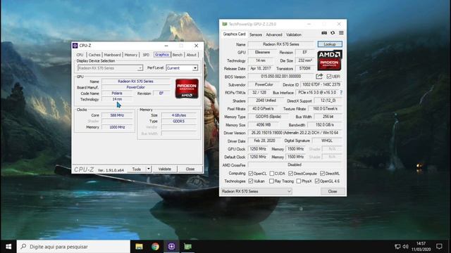Click the GPU-Z Bandwidth 192.0 GB/s field
The height and width of the screenshot is (253, 451).
click(325, 125)
